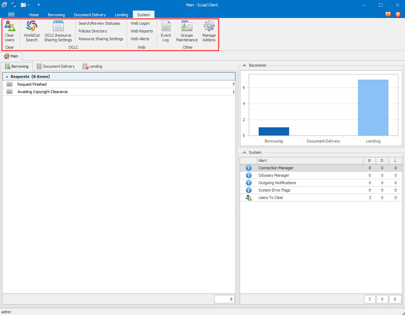Launch WorldCat Search
This screenshot has height=315, width=405.
coord(31,31)
